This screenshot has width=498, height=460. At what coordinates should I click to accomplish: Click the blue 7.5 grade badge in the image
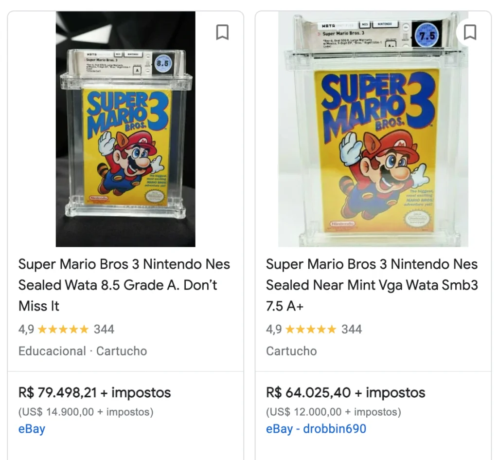click(x=426, y=36)
